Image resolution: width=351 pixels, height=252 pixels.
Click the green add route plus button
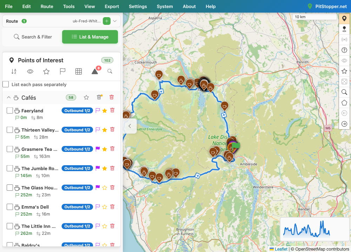[107, 21]
